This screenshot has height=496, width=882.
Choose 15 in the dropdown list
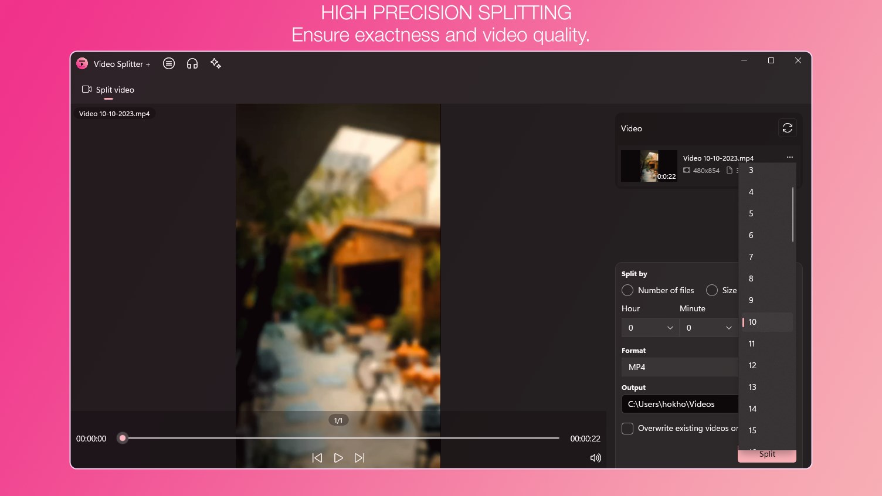(x=767, y=430)
